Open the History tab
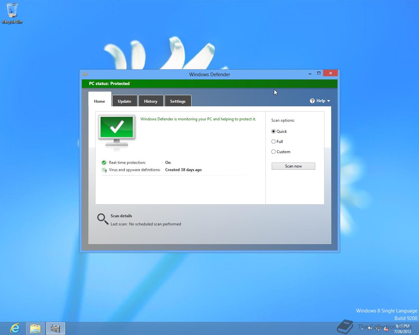The image size is (419, 335). click(151, 101)
